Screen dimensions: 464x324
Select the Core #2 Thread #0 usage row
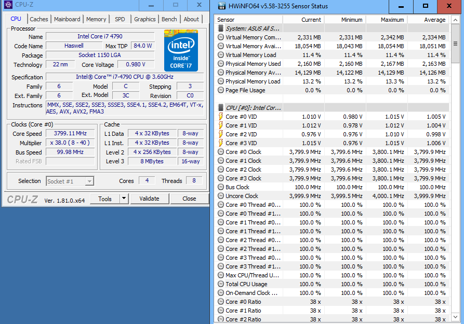click(x=332, y=240)
